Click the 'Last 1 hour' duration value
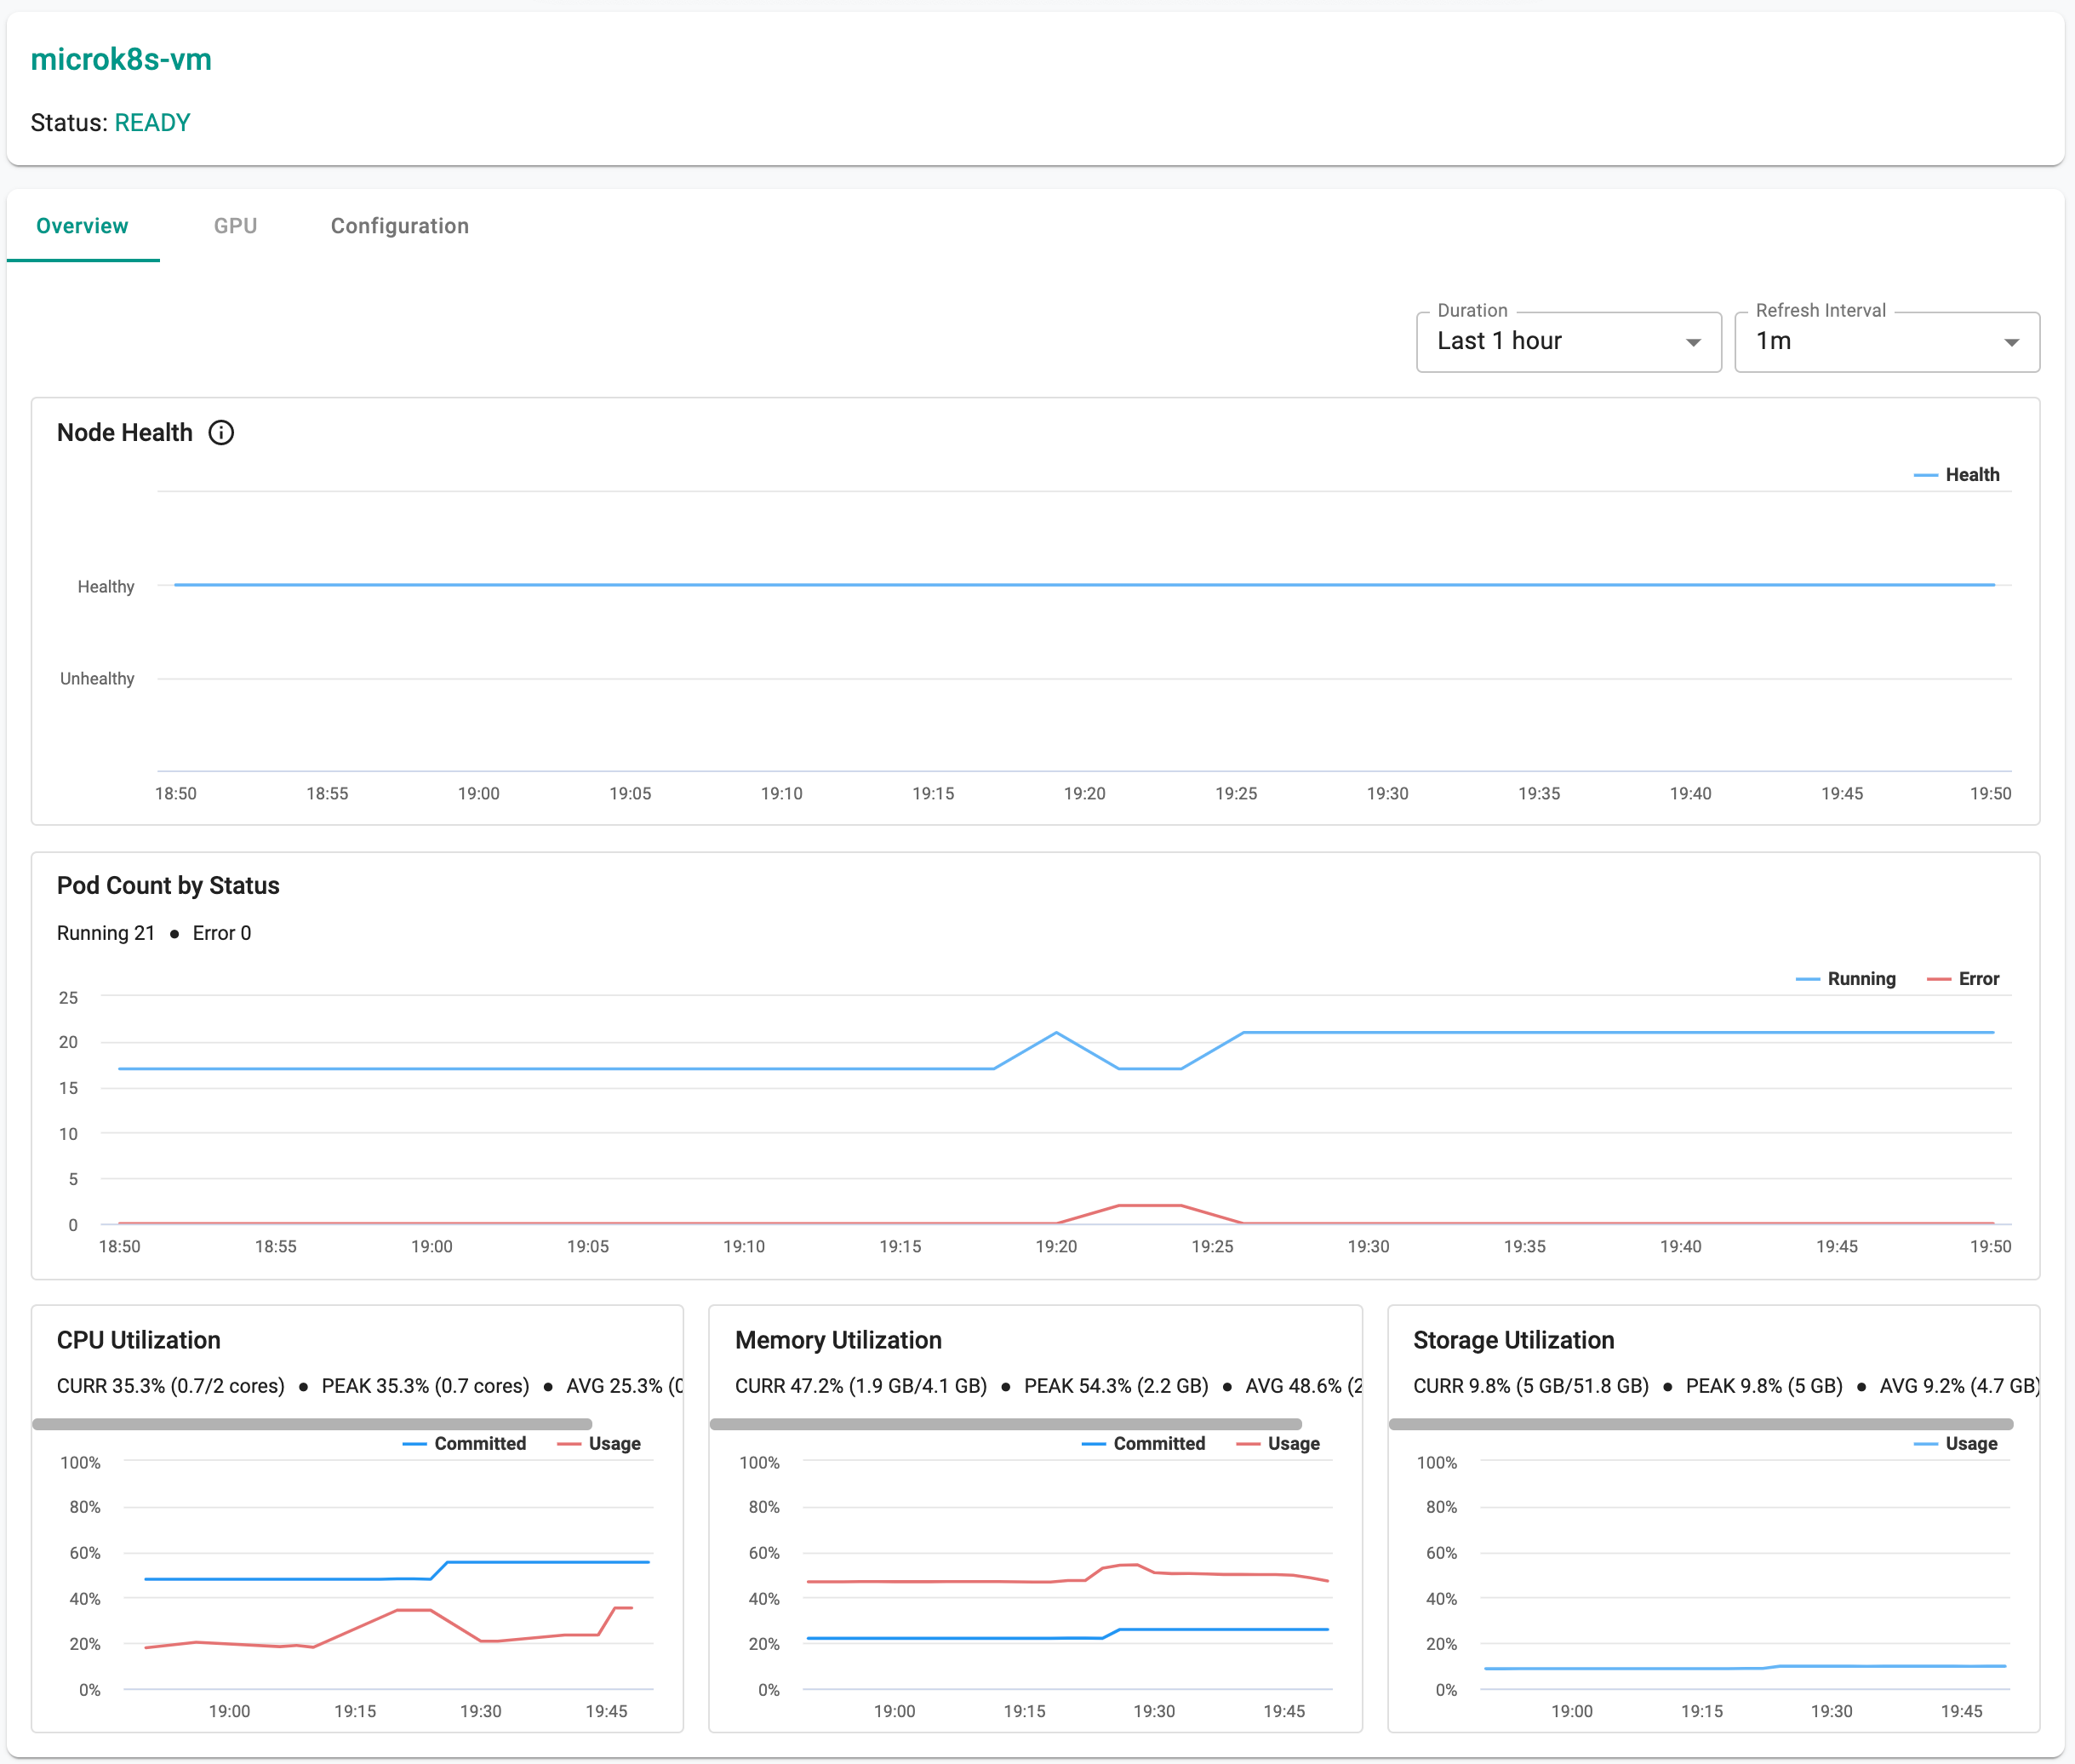The height and width of the screenshot is (1764, 2075). pos(1500,341)
